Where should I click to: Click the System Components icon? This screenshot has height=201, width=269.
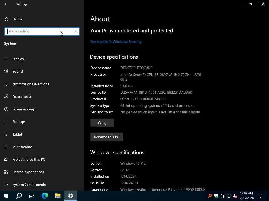(x=6, y=185)
